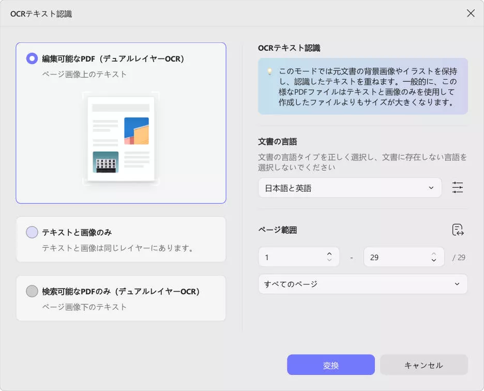Click the 変換 button
Screen dimensions: 484x391
[x=331, y=365]
